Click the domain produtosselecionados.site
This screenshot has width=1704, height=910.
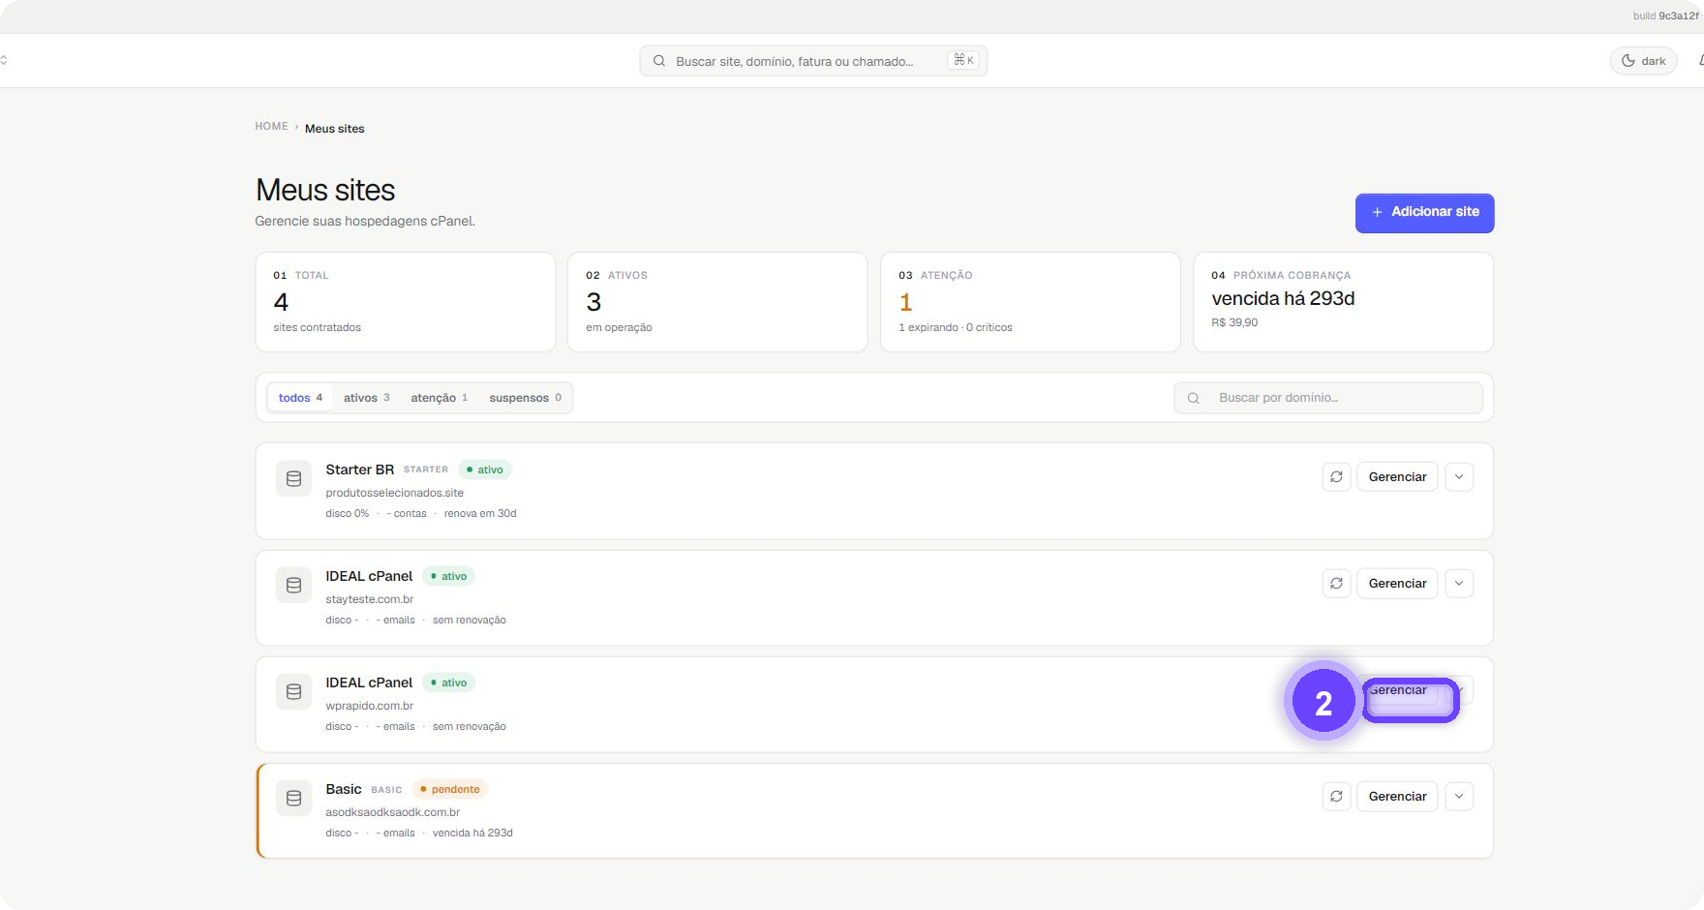point(394,493)
